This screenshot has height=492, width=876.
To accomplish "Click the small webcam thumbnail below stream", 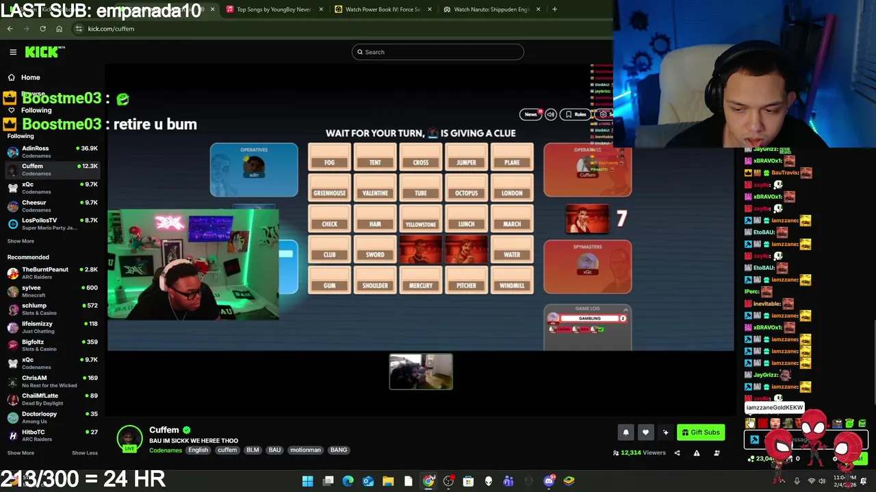I will [421, 372].
